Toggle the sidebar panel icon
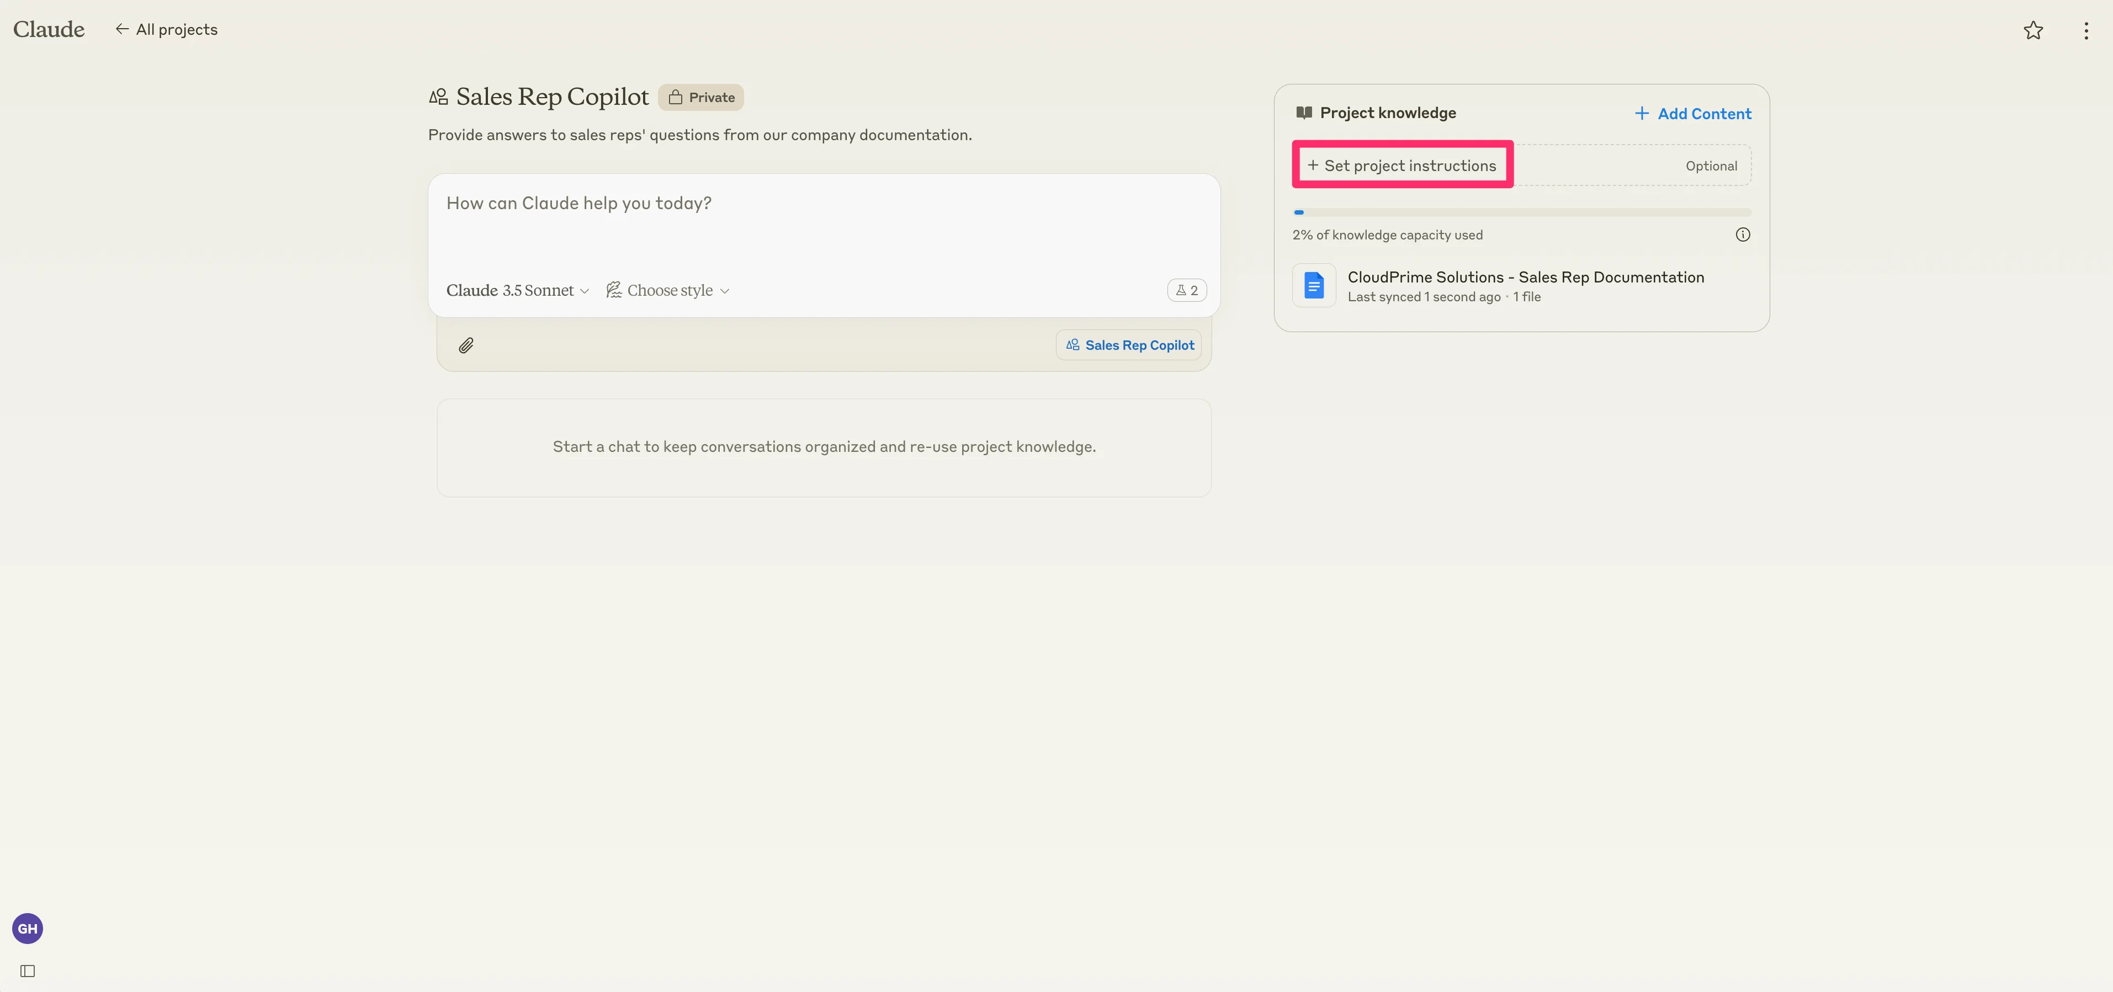 click(27, 970)
